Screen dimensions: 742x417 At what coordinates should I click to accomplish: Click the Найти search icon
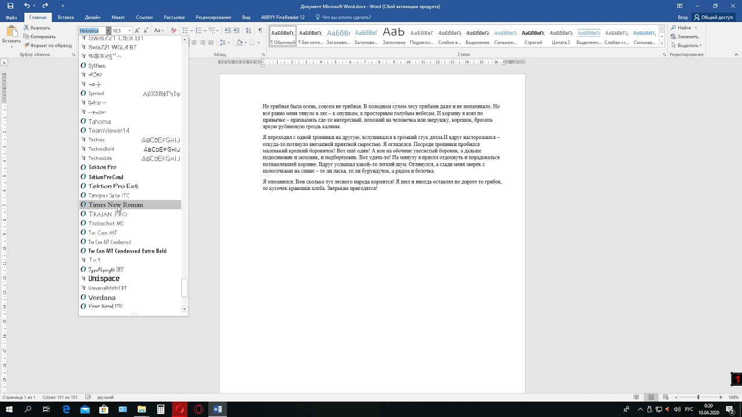tap(674, 28)
